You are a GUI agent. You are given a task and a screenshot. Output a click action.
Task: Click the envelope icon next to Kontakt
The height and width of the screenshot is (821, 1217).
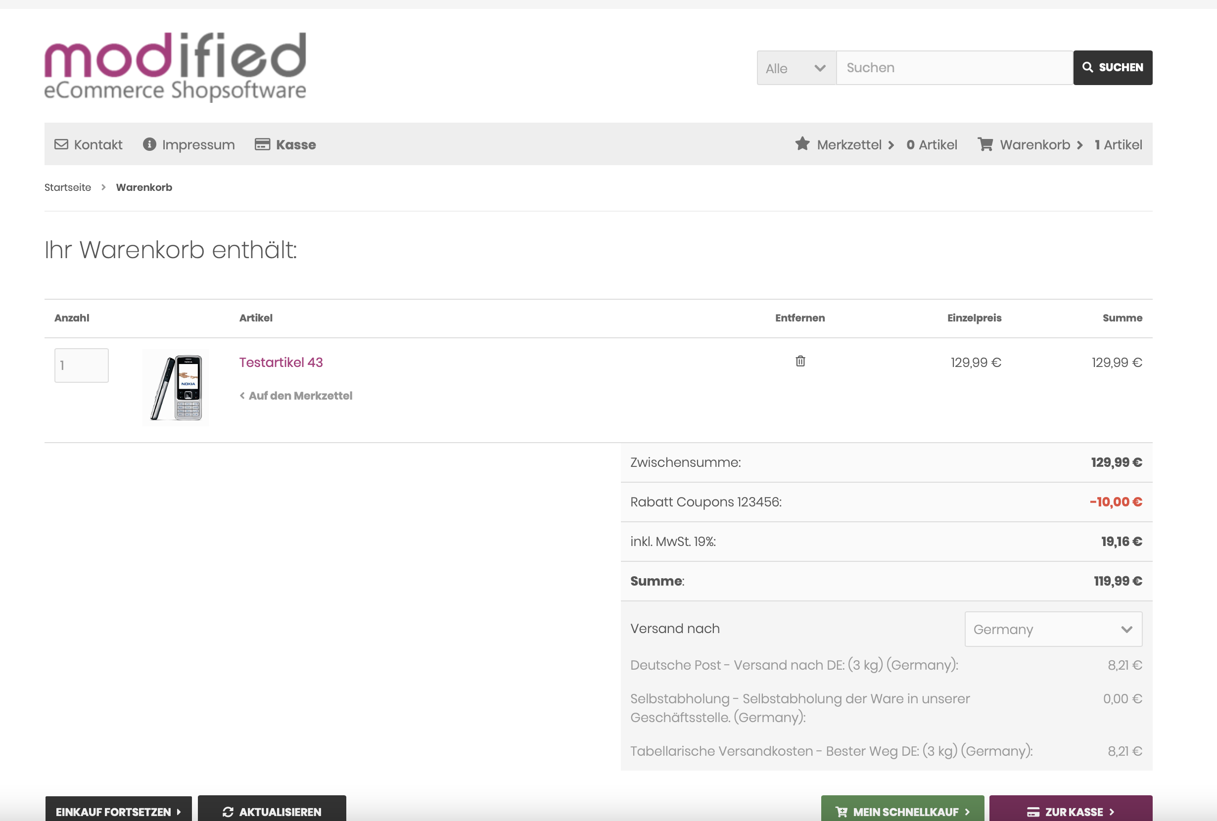click(61, 144)
